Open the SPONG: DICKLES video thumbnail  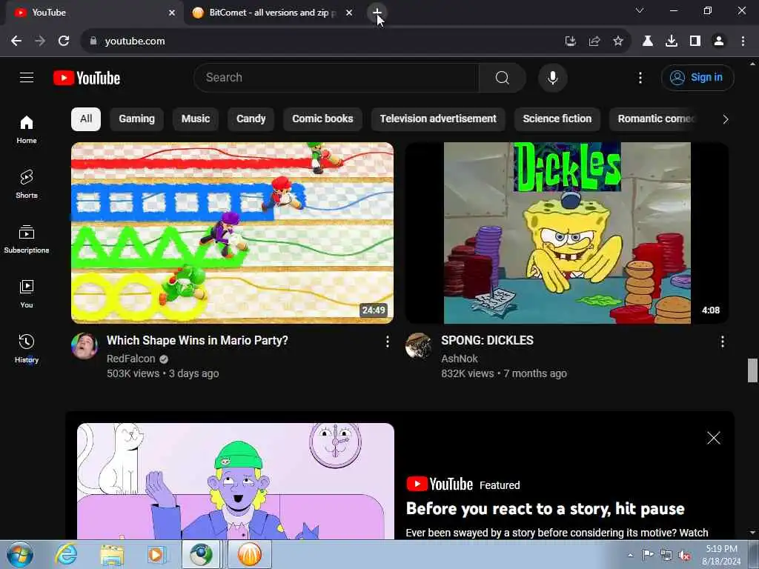[x=567, y=233]
